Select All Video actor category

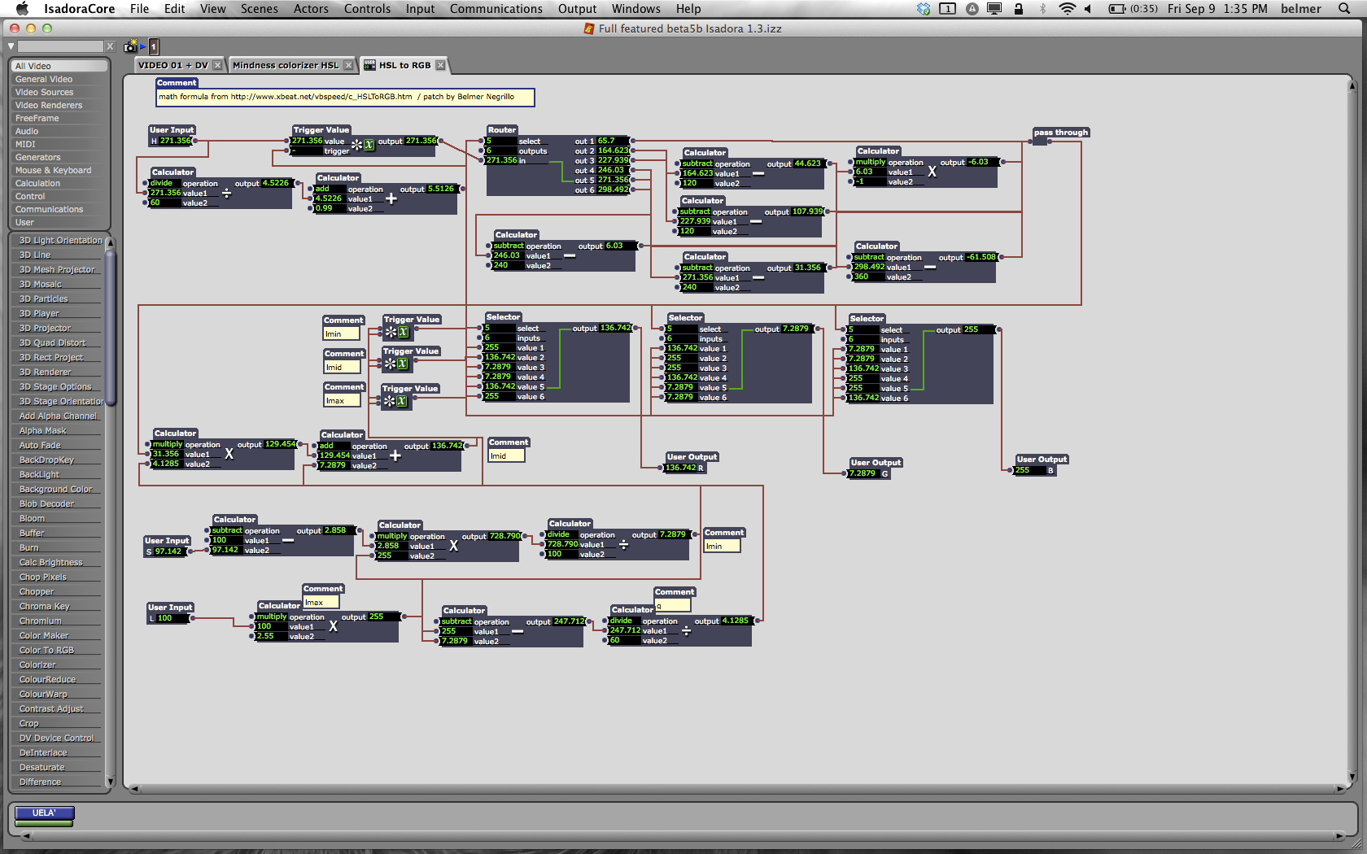(x=59, y=66)
